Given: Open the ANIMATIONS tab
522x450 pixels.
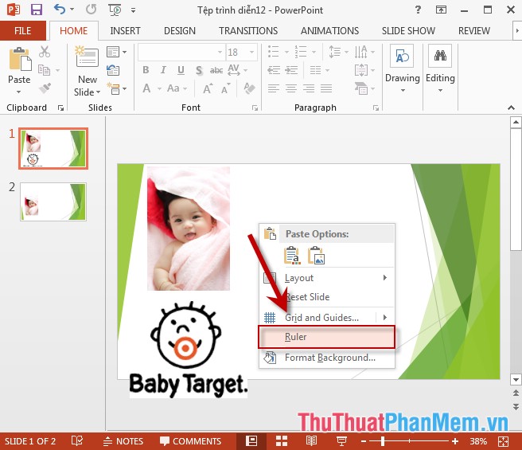Looking at the screenshot, I should [330, 31].
